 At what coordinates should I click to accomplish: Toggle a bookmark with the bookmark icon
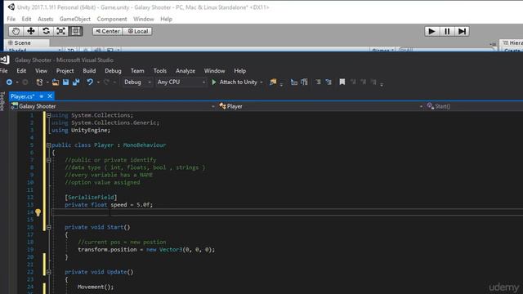point(342,82)
